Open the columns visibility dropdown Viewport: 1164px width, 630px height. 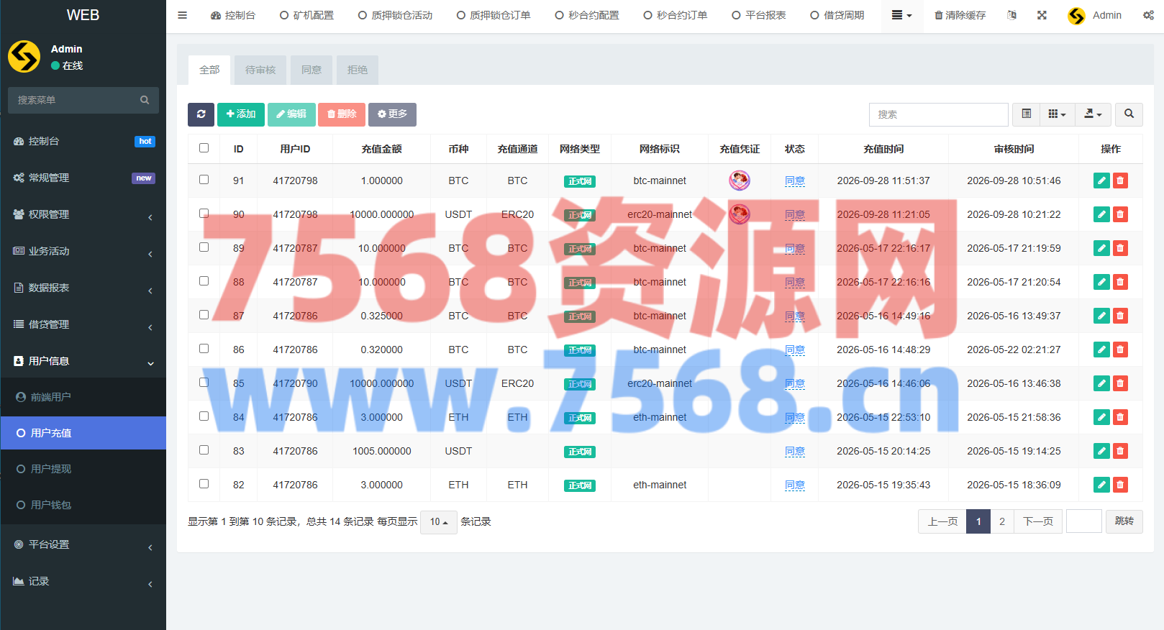[x=1057, y=114]
